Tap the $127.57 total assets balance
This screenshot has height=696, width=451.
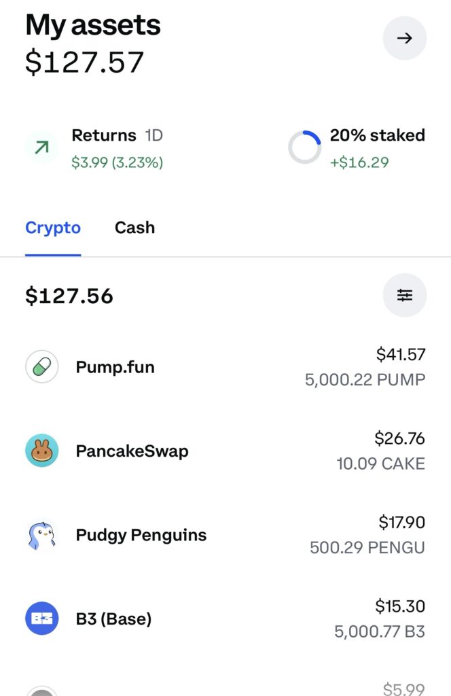(x=85, y=63)
